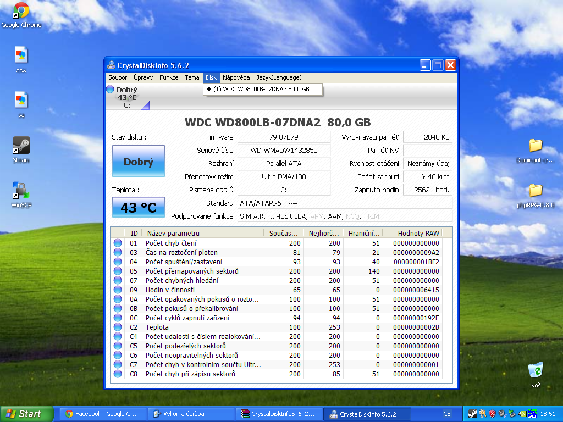563x422 pixels.
Task: Click status circle of Čas na roztočení ploten
Action: point(118,252)
